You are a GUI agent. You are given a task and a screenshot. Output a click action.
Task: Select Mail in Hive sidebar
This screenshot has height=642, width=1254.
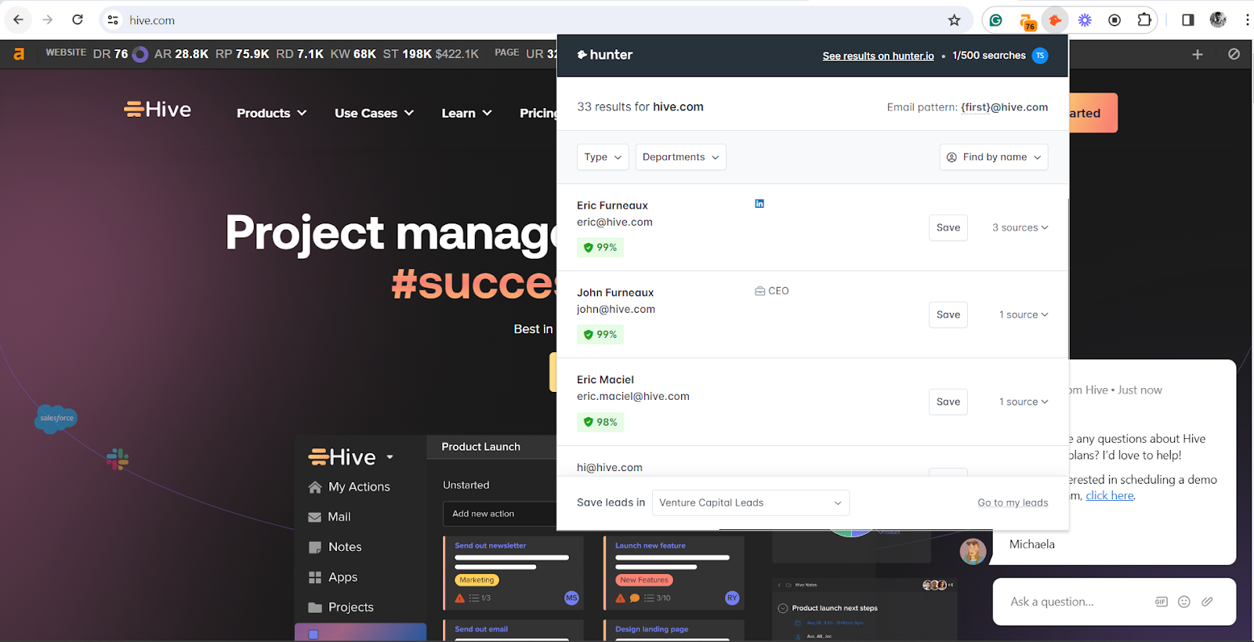pyautogui.click(x=329, y=517)
